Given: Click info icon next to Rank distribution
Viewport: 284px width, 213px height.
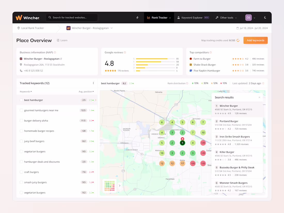Looking at the screenshot, I should 187,83.
